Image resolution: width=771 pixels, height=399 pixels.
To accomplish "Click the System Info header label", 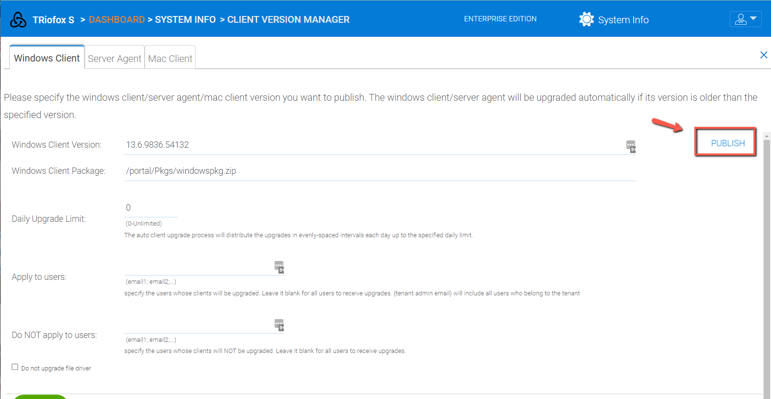I will click(623, 20).
